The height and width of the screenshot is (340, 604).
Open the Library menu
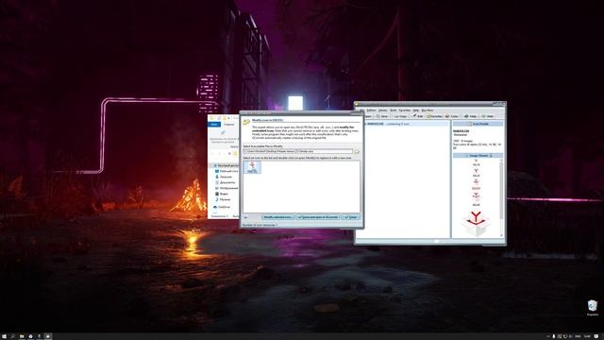tap(383, 110)
